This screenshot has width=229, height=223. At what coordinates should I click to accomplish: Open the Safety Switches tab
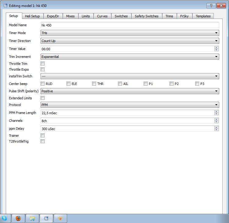click(146, 16)
